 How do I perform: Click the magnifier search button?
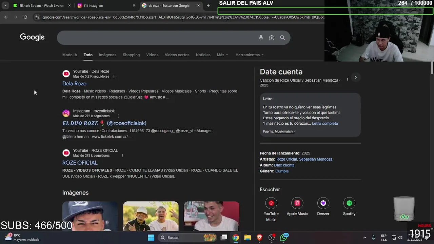(282, 38)
